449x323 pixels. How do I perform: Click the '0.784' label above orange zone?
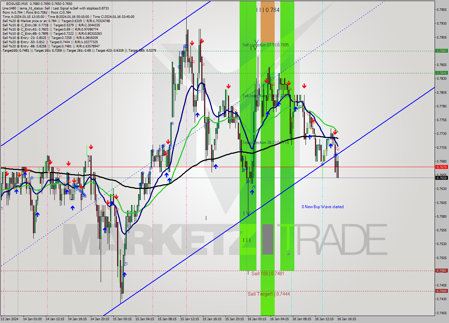[272, 10]
